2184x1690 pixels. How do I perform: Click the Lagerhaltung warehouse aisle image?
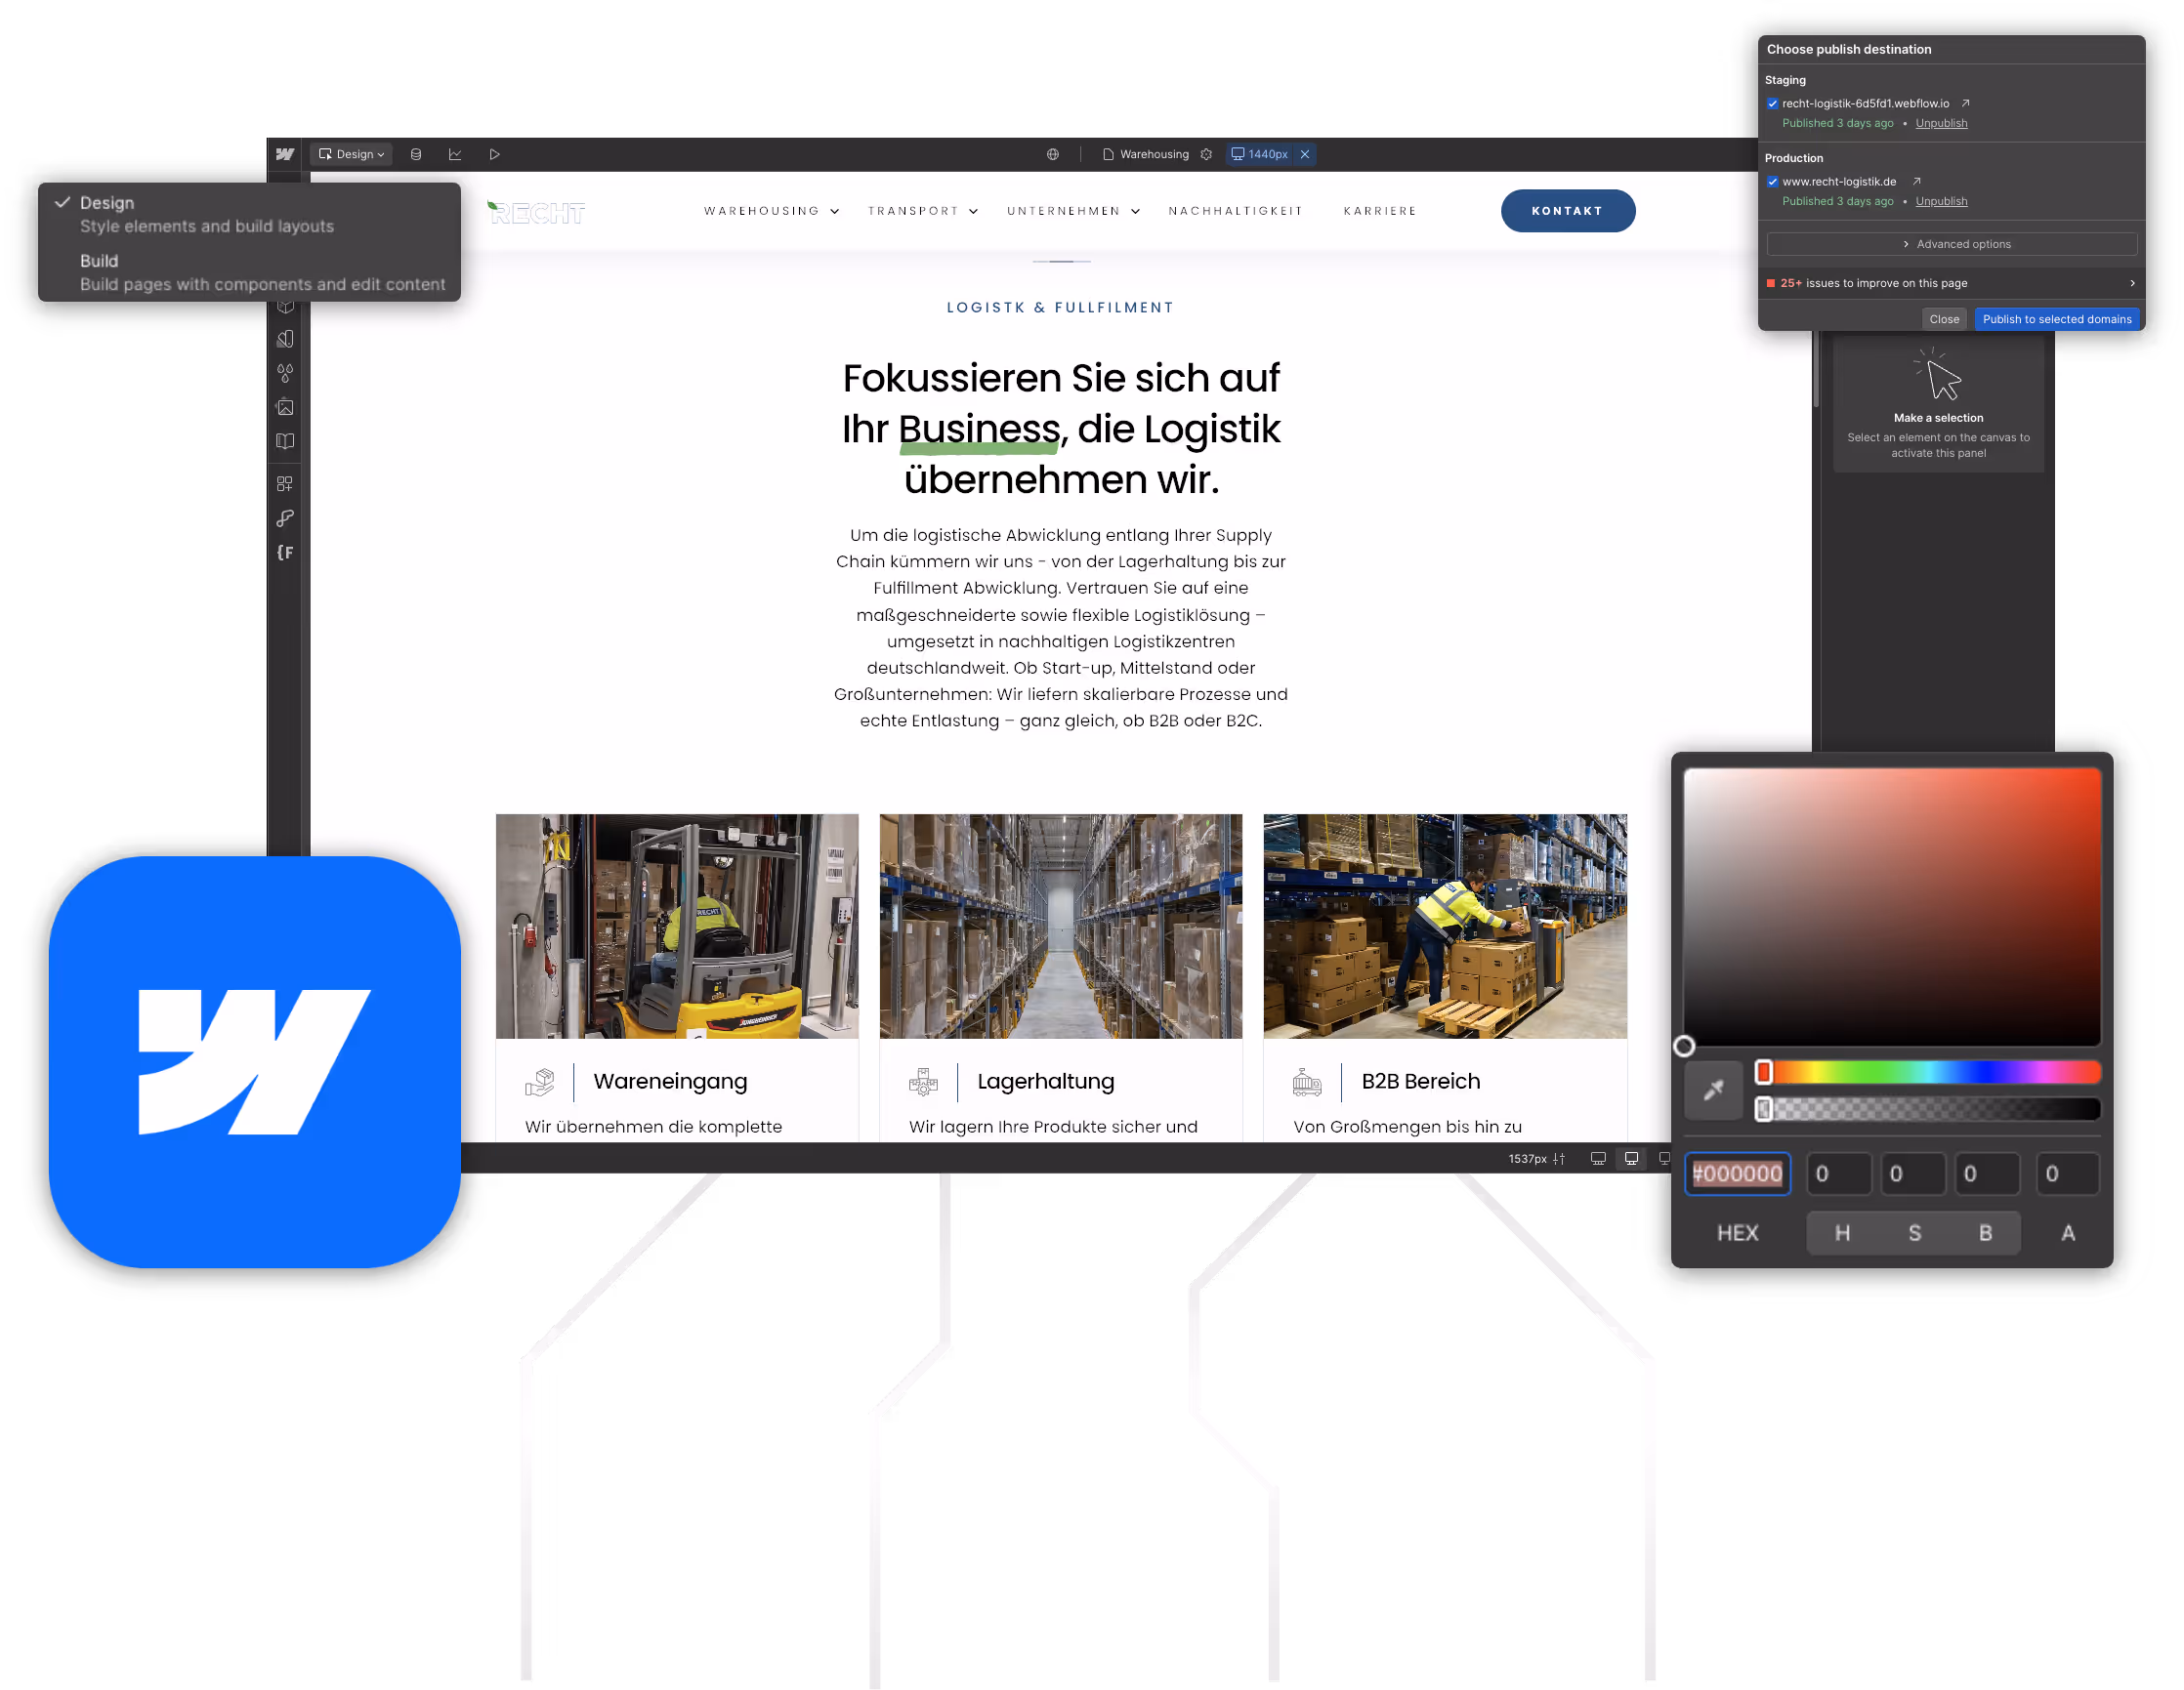pos(1060,926)
